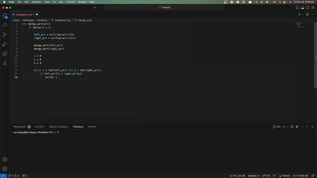Select the Terminal panel tab
Screen dimensions: 317x178
pos(78,127)
